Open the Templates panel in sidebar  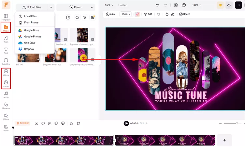6,16
